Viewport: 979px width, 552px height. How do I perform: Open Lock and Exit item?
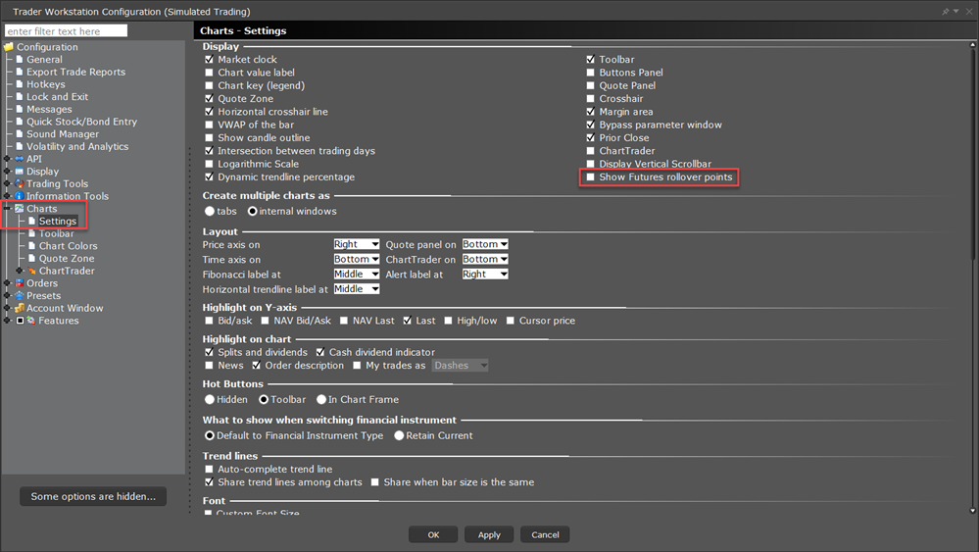point(57,97)
